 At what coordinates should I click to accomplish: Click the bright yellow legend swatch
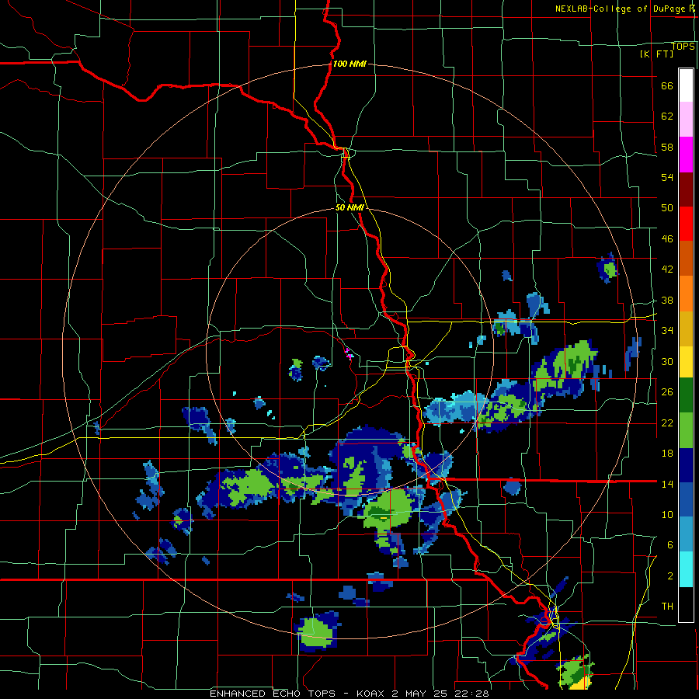tap(686, 361)
